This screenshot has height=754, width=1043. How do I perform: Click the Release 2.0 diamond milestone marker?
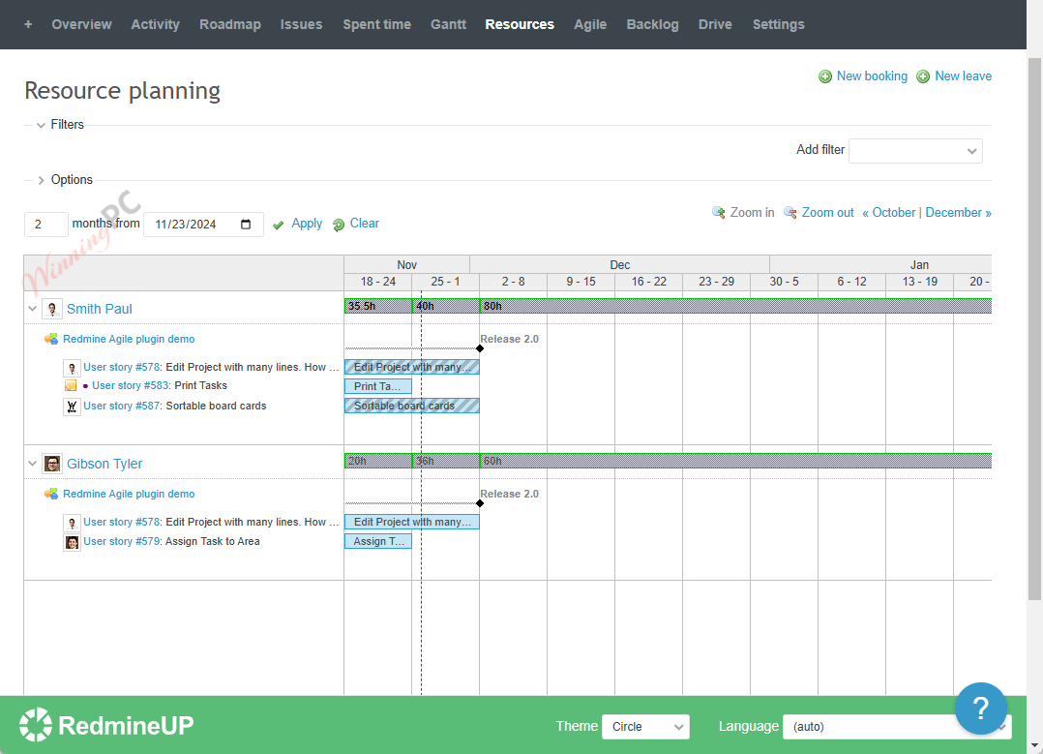pyautogui.click(x=480, y=347)
